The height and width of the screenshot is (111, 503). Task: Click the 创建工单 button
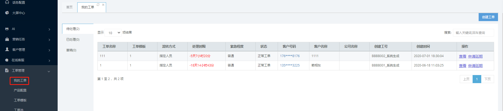tap(488, 17)
